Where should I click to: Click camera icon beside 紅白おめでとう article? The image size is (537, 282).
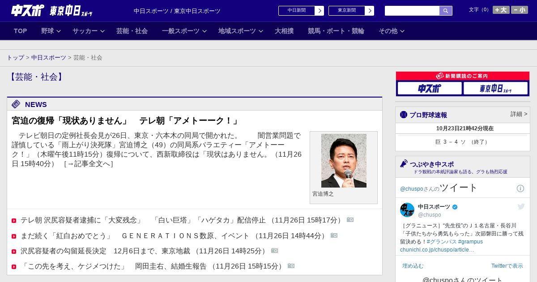334,235
